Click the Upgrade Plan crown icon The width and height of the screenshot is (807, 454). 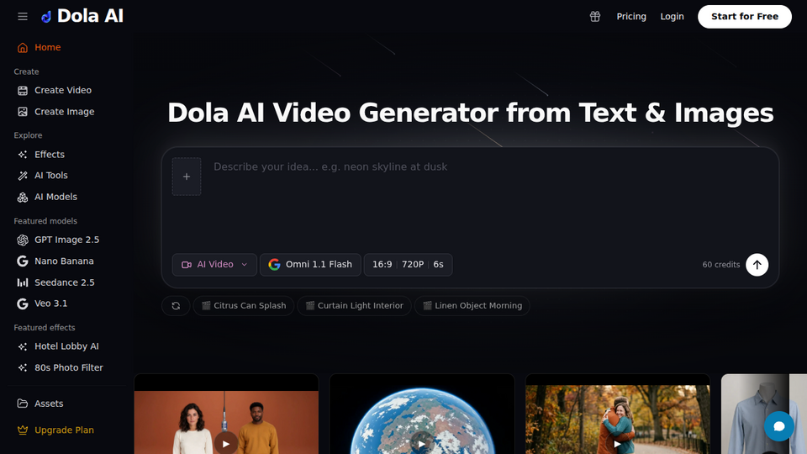22,430
